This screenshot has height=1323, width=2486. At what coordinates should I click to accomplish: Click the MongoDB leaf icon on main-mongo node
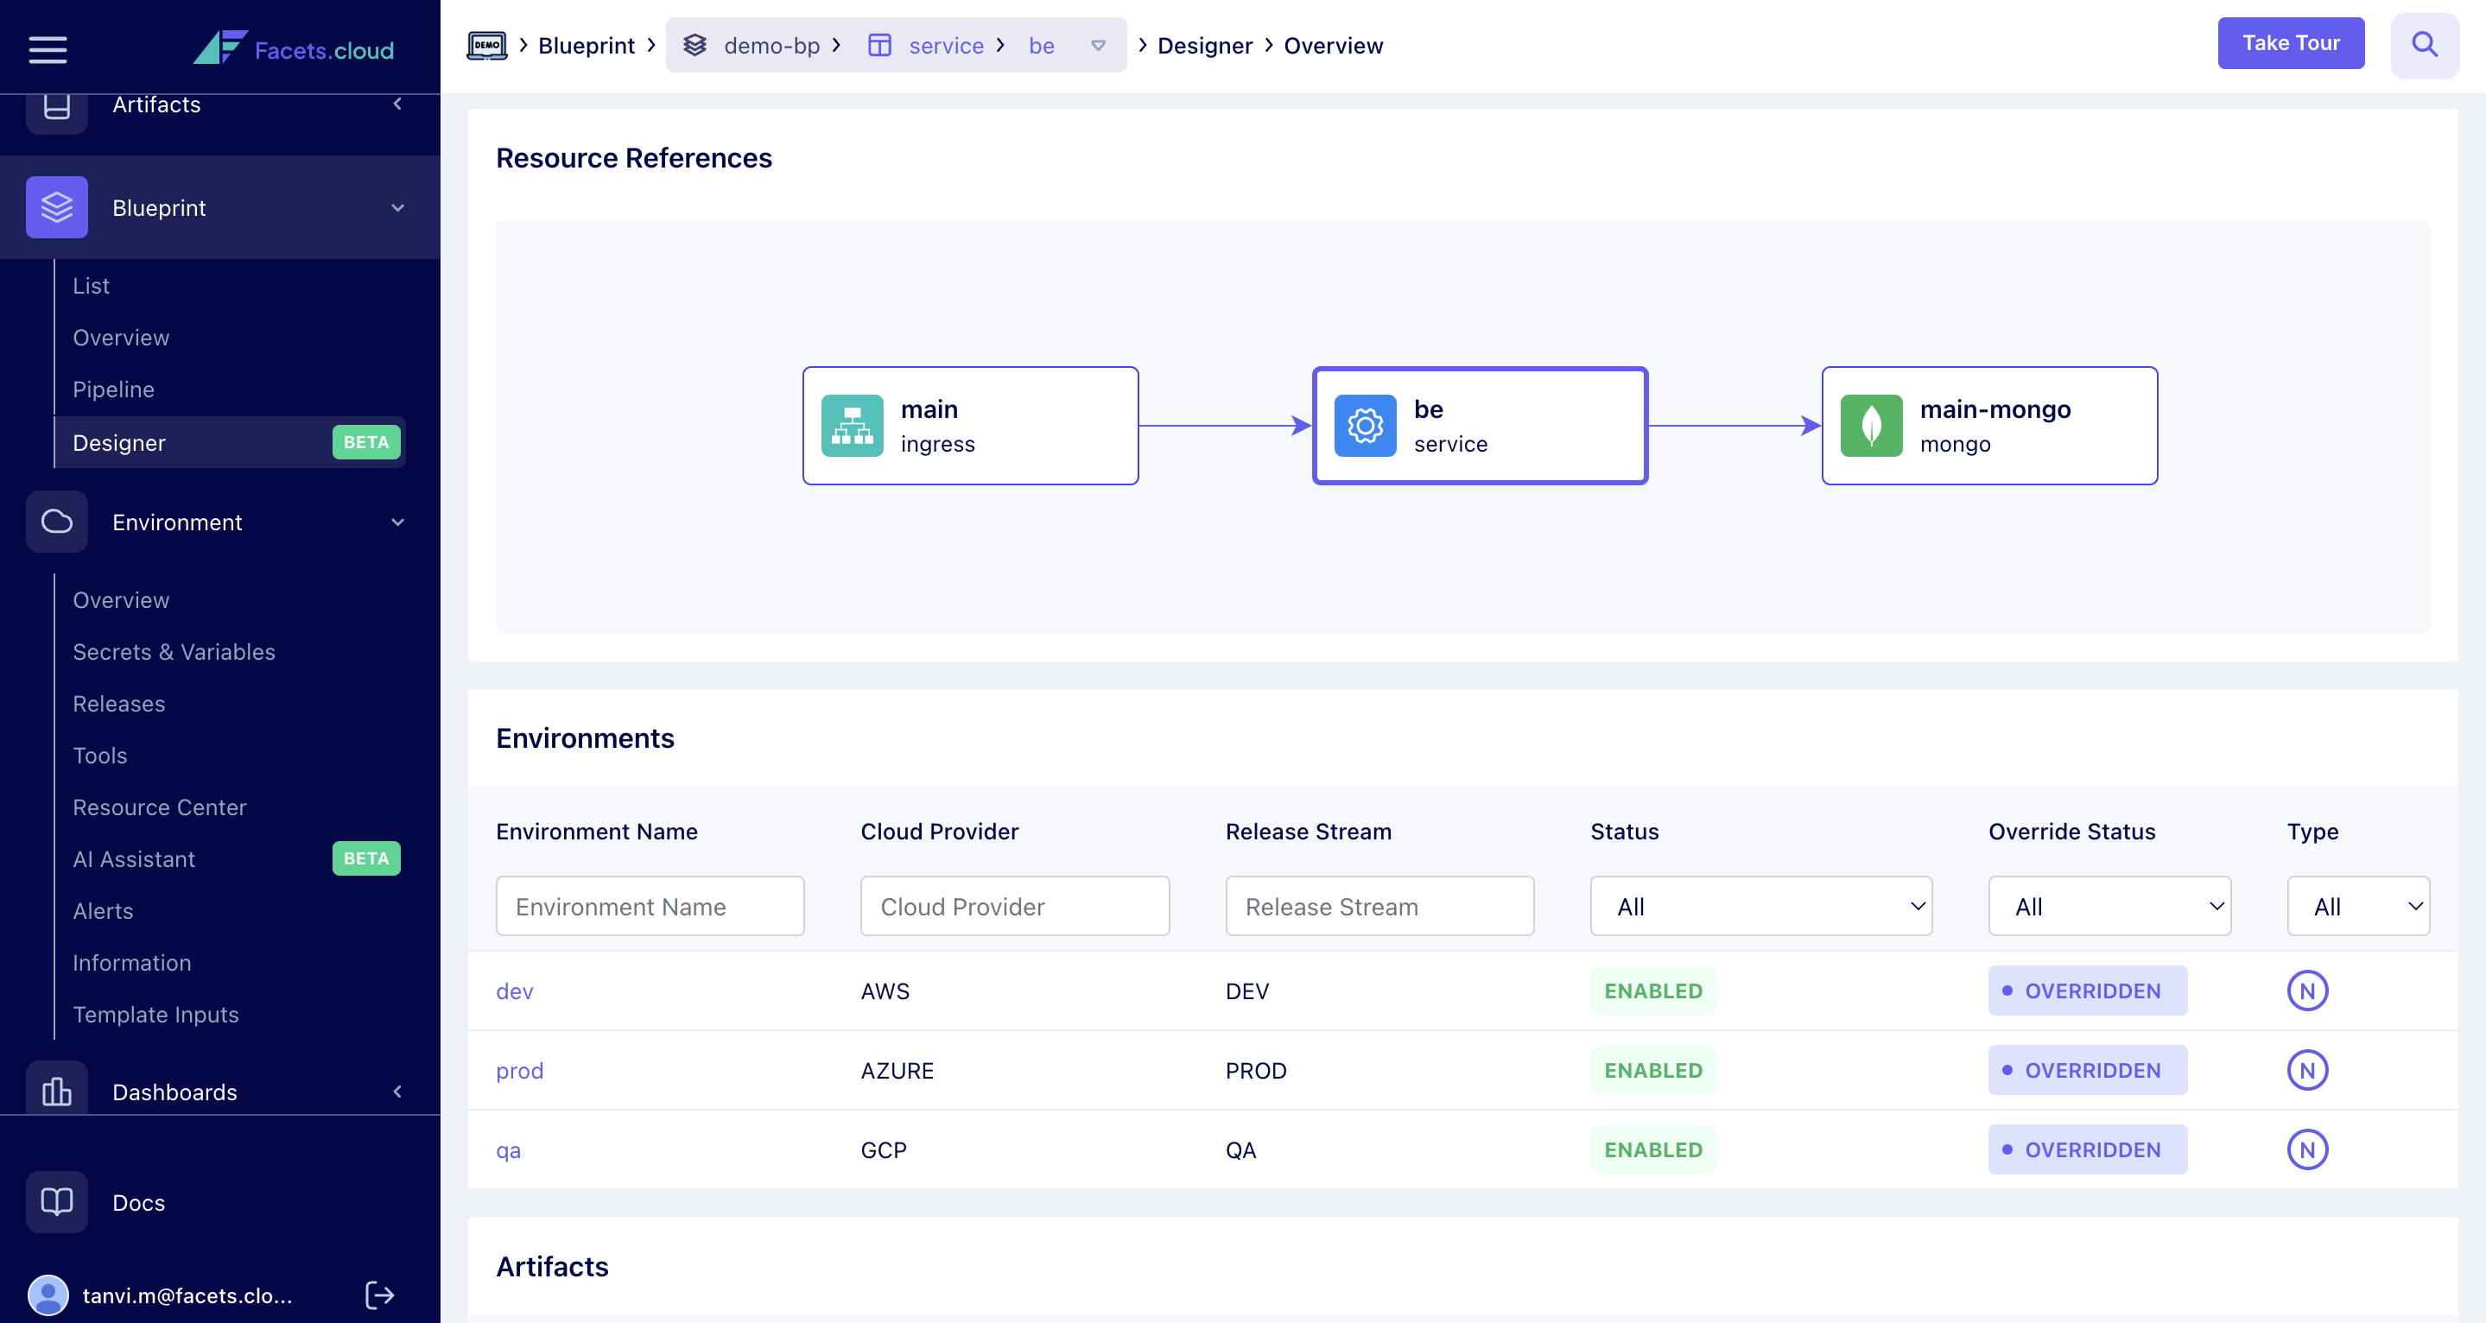click(1870, 425)
